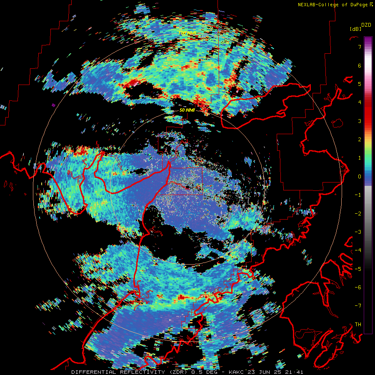Click the DZD product label
The image size is (375, 375).
point(366,25)
